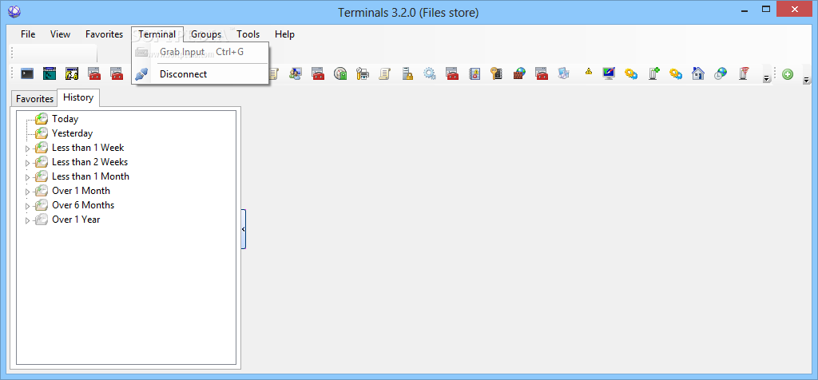The width and height of the screenshot is (818, 380).
Task: Click the stacked windows toolbar icon
Action: click(564, 73)
